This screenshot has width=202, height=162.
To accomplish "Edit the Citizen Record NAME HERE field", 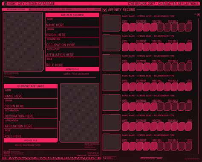I will (x=72, y=22).
